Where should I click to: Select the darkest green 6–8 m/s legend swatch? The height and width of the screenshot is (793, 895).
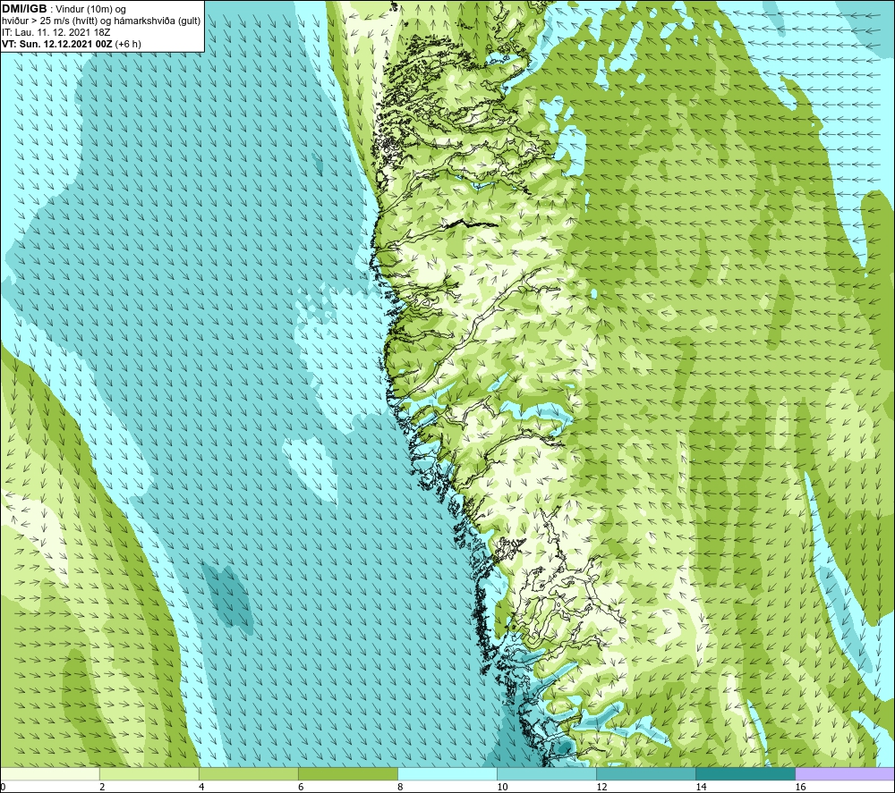click(348, 773)
